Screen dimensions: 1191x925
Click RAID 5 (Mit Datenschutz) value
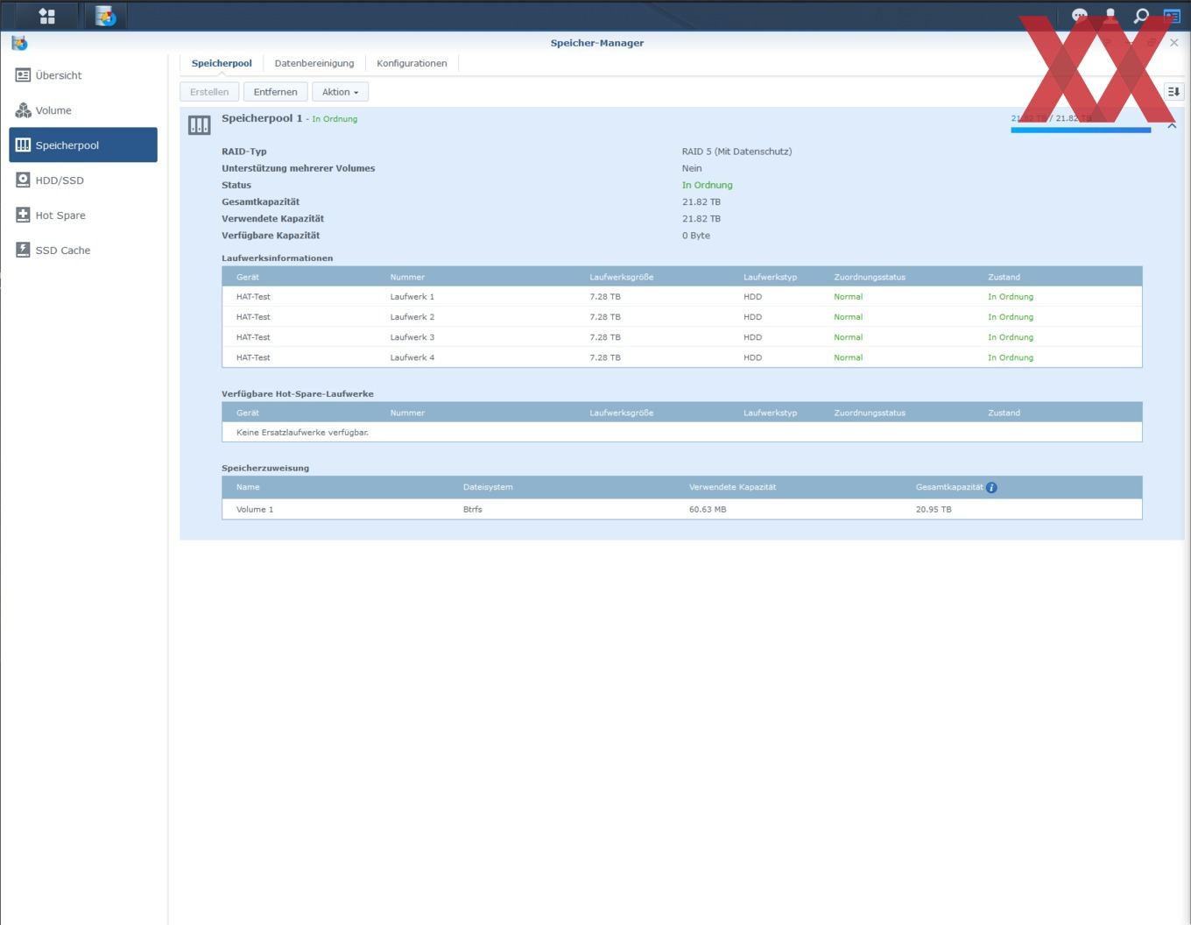pos(736,152)
